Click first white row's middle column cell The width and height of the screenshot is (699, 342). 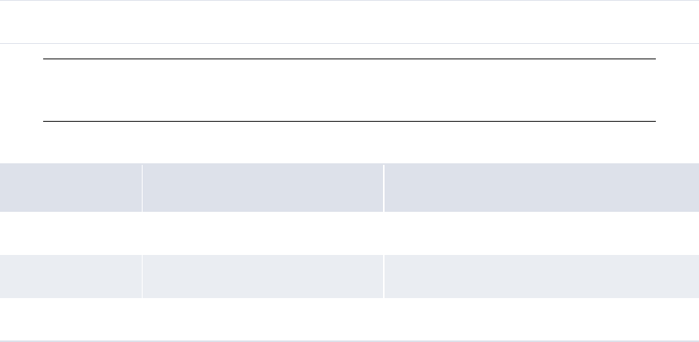click(x=263, y=233)
